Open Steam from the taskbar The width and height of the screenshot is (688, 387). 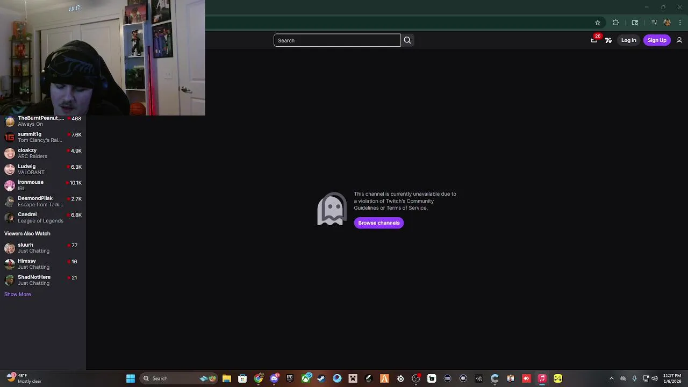click(321, 378)
